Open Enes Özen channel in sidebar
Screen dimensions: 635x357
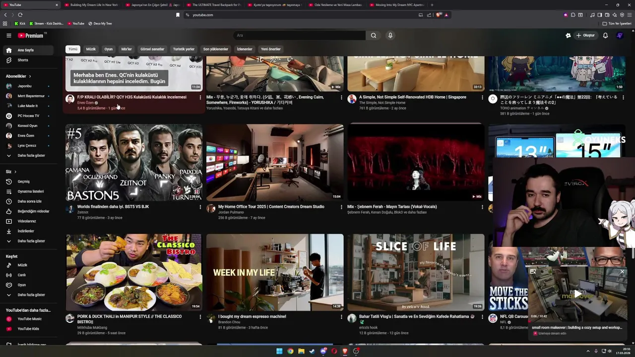pos(27,136)
